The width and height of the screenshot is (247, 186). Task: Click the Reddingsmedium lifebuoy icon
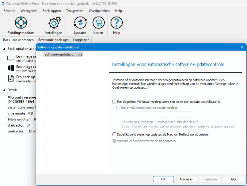pyautogui.click(x=21, y=23)
